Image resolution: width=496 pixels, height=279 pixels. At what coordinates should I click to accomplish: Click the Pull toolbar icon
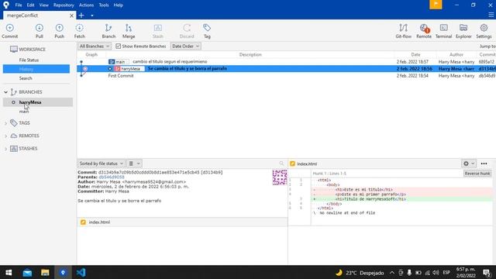40,31
